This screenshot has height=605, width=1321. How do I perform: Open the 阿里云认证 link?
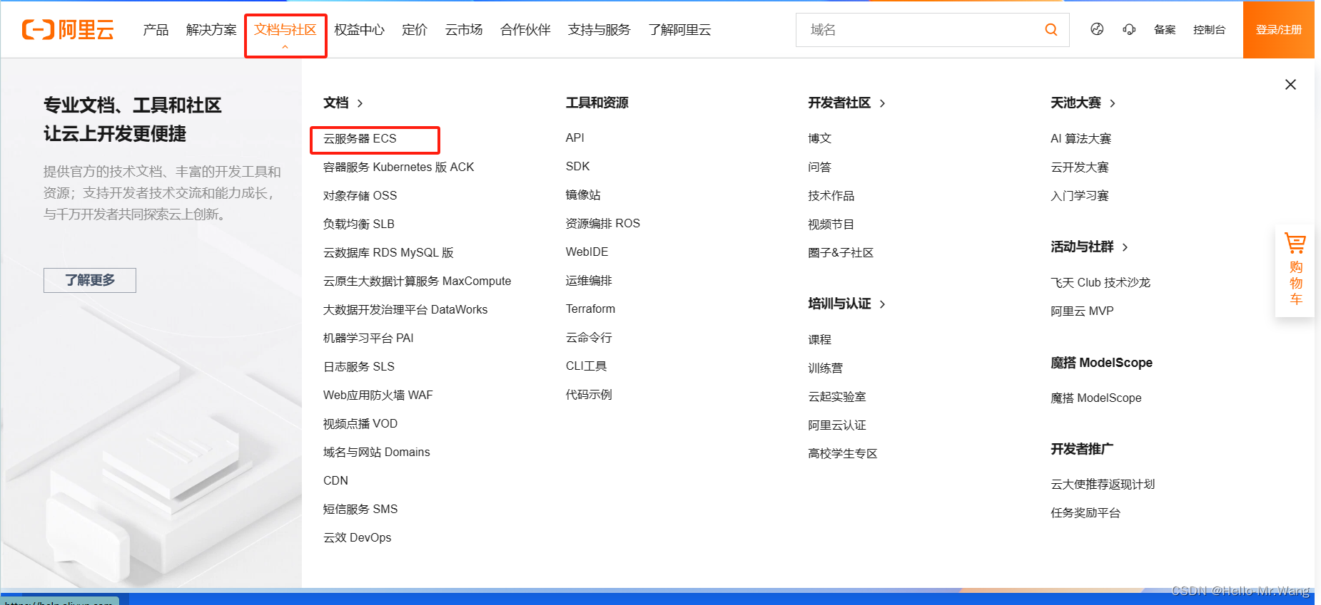pos(836,425)
